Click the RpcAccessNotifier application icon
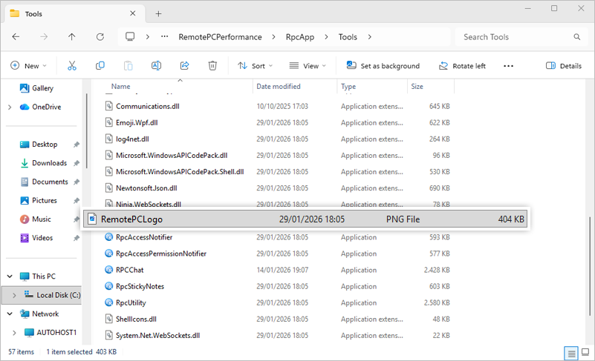 pyautogui.click(x=109, y=237)
